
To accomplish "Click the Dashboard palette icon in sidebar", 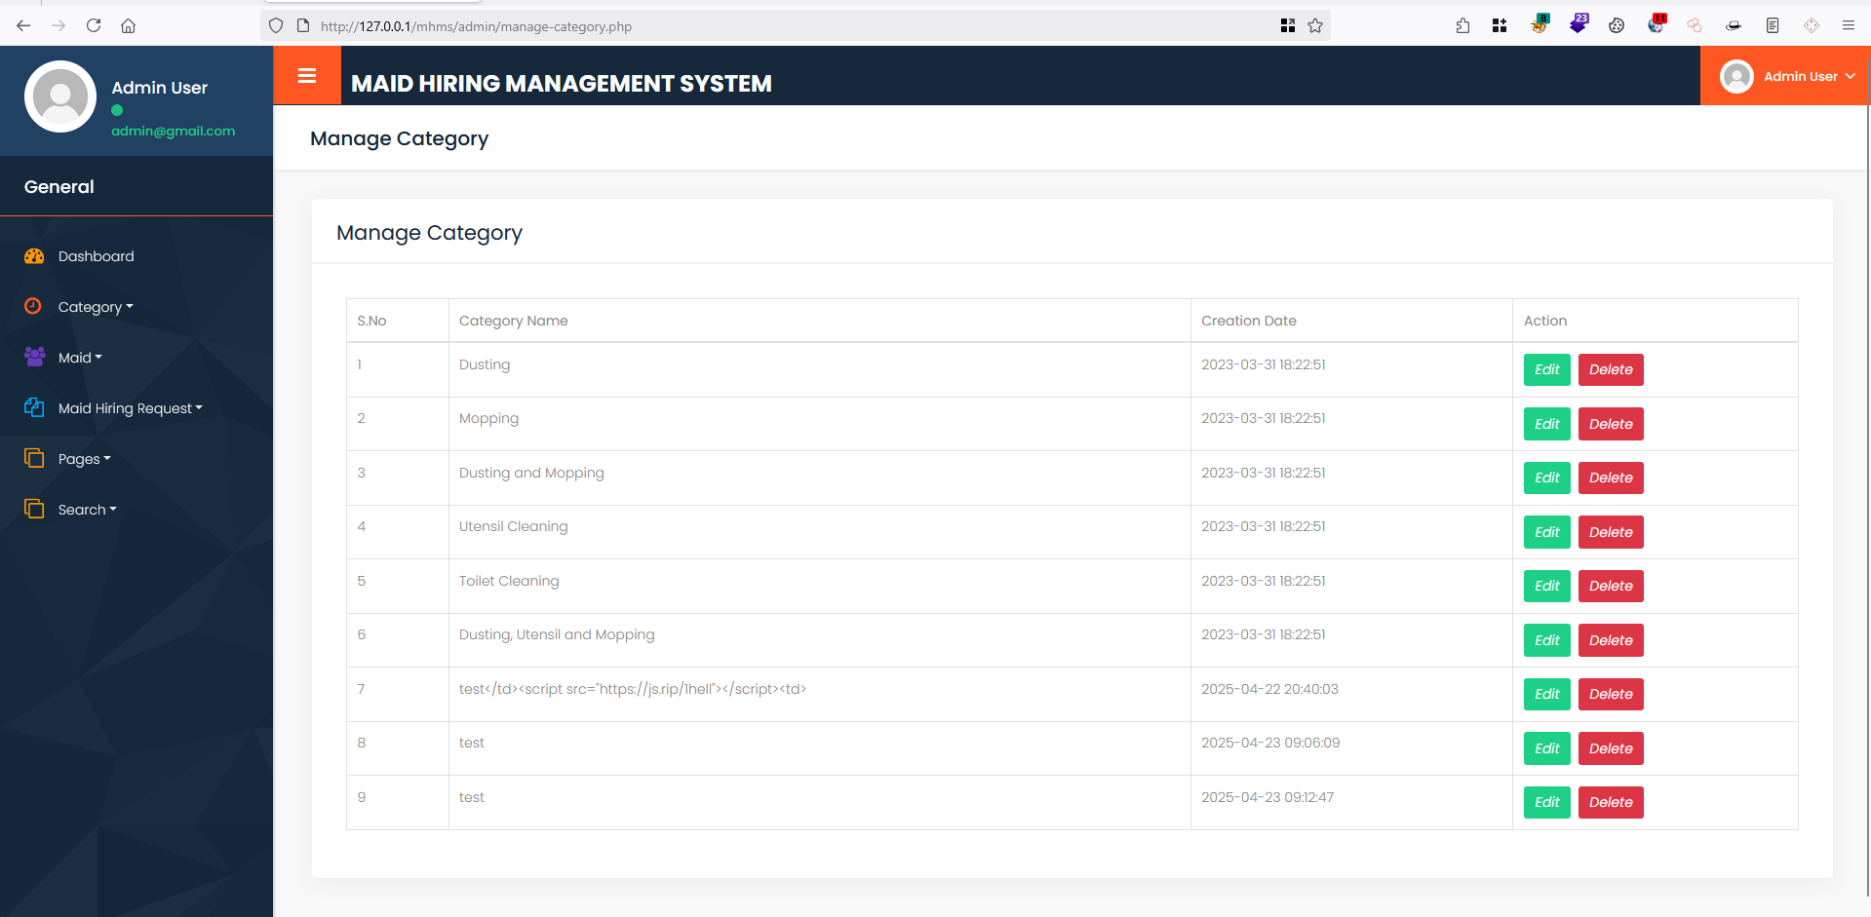I will pos(34,256).
